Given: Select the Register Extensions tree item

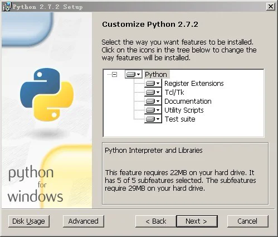Looking at the screenshot, I should tap(194, 84).
